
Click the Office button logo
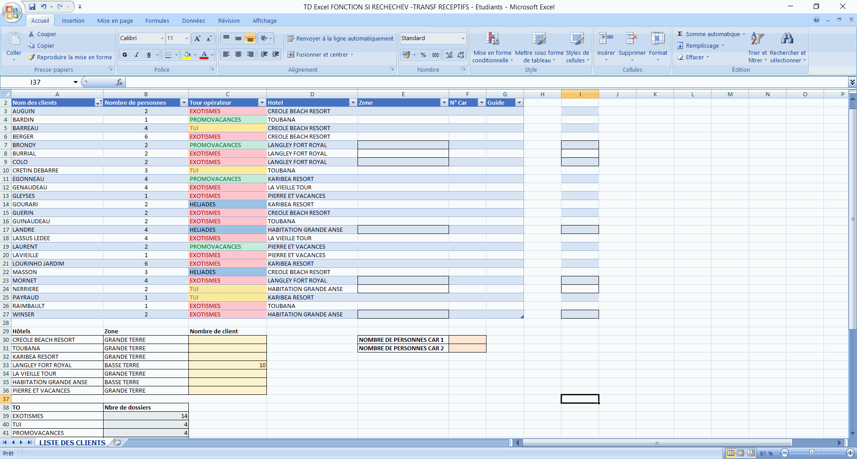click(12, 12)
